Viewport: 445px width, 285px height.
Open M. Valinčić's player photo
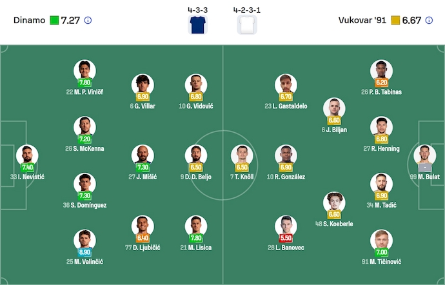coord(84,239)
